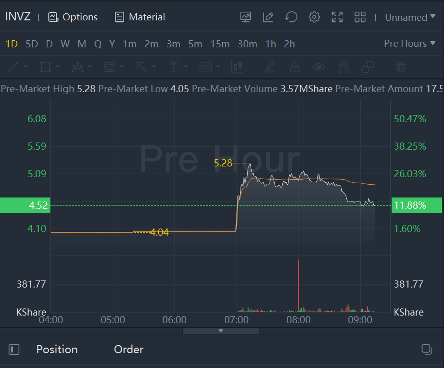Switch to 5m interval
The width and height of the screenshot is (444, 368).
click(195, 44)
